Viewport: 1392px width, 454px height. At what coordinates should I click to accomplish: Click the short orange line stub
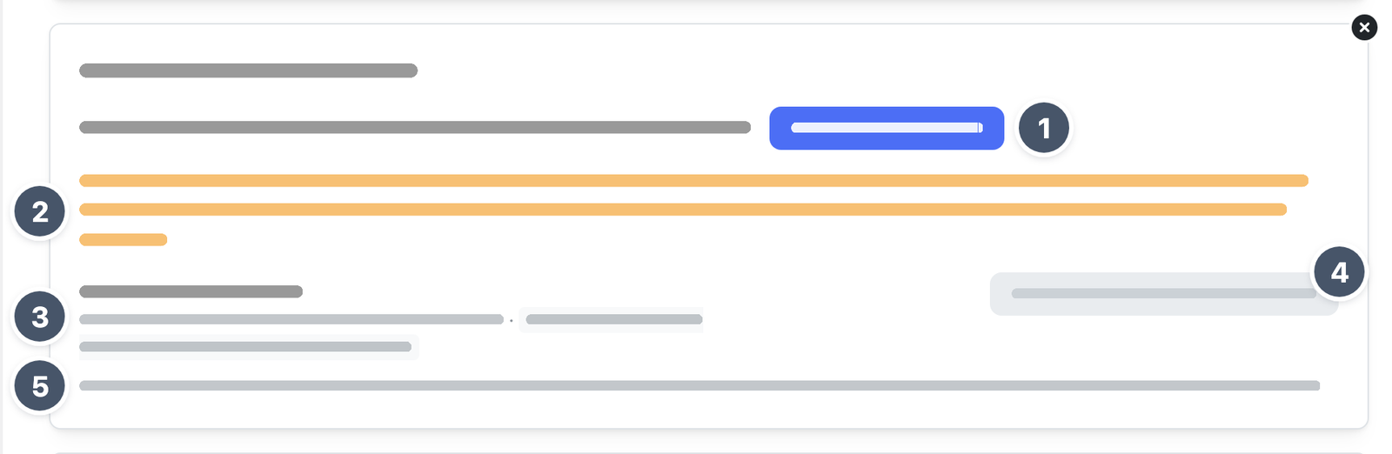123,239
